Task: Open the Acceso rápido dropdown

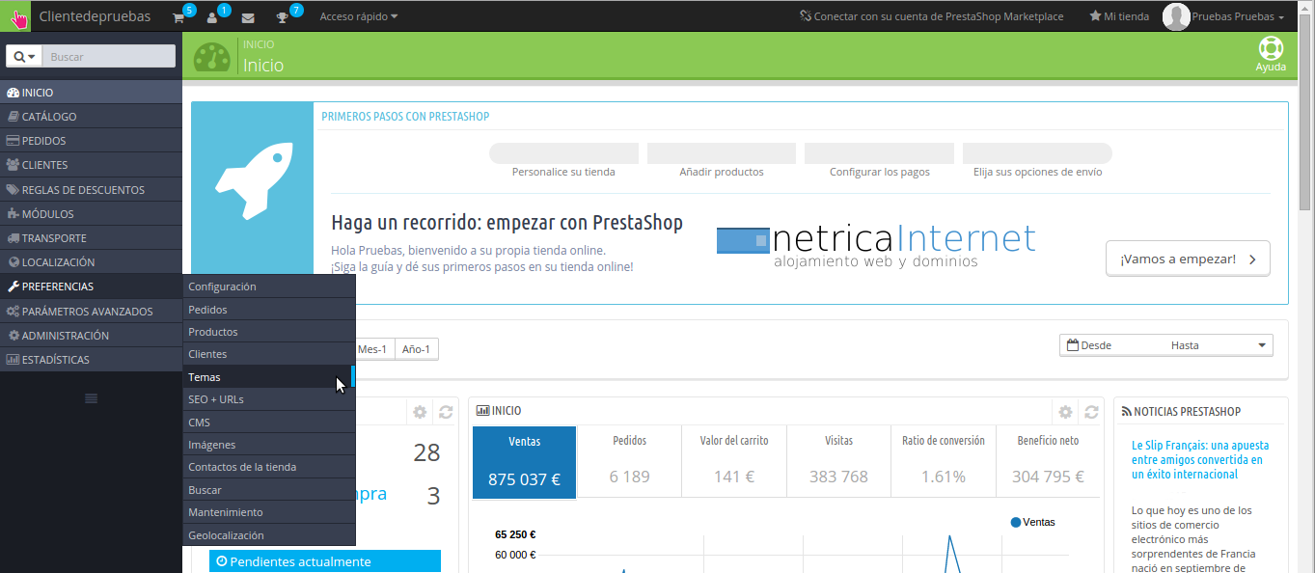Action: (x=359, y=16)
